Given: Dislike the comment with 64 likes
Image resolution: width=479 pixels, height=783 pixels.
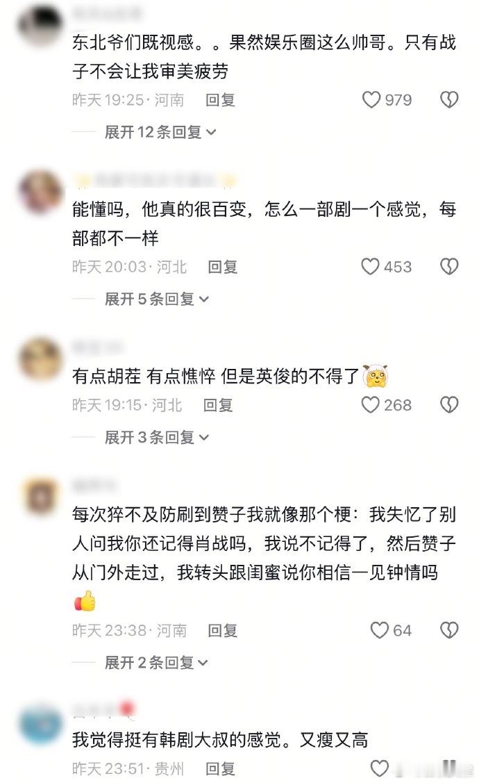Looking at the screenshot, I should point(449,630).
